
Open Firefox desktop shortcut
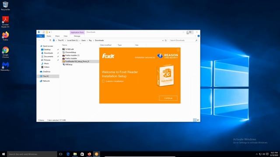pyautogui.click(x=5, y=36)
